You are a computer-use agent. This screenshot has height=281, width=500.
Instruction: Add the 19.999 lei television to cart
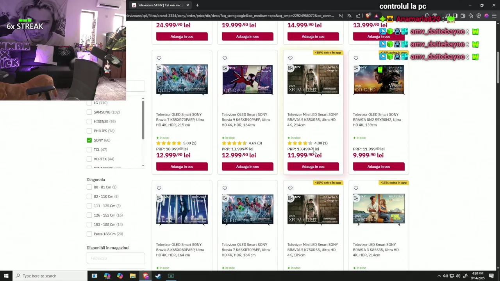(x=248, y=36)
